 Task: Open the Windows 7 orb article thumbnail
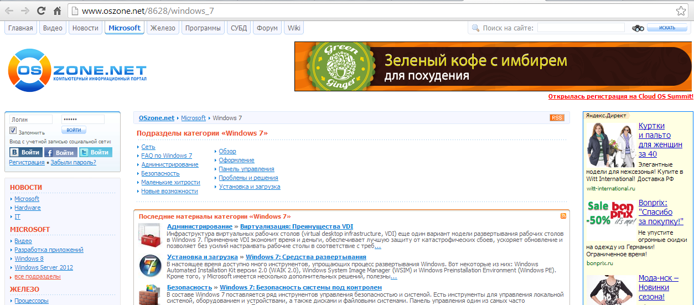pyautogui.click(x=150, y=266)
